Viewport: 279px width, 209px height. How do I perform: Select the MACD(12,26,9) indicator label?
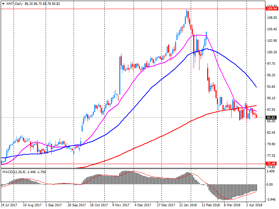14,172
